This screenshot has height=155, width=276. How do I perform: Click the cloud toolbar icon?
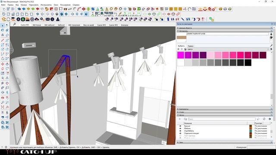pyautogui.click(x=37, y=19)
